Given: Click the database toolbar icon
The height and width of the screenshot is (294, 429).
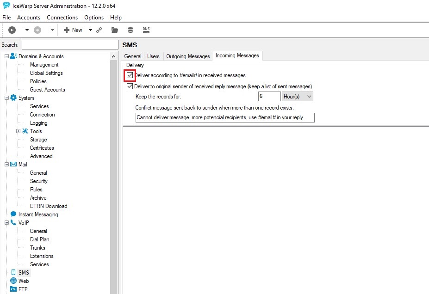Looking at the screenshot, I should pyautogui.click(x=131, y=30).
